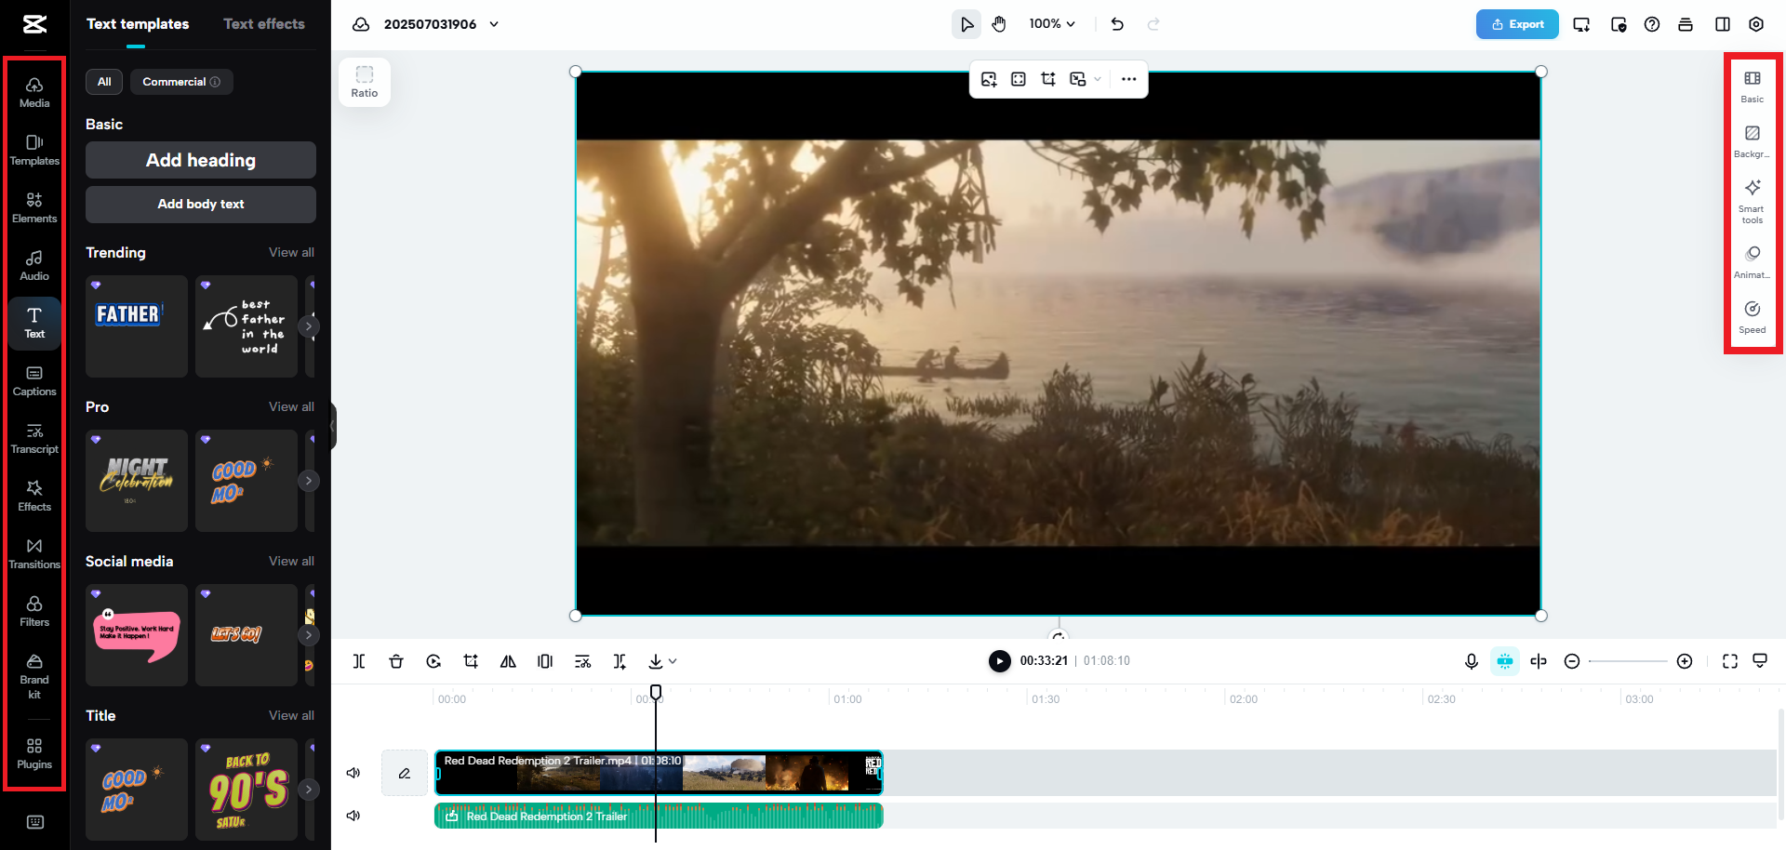Select the Captions panel icon
The image size is (1786, 850).
tap(33, 379)
